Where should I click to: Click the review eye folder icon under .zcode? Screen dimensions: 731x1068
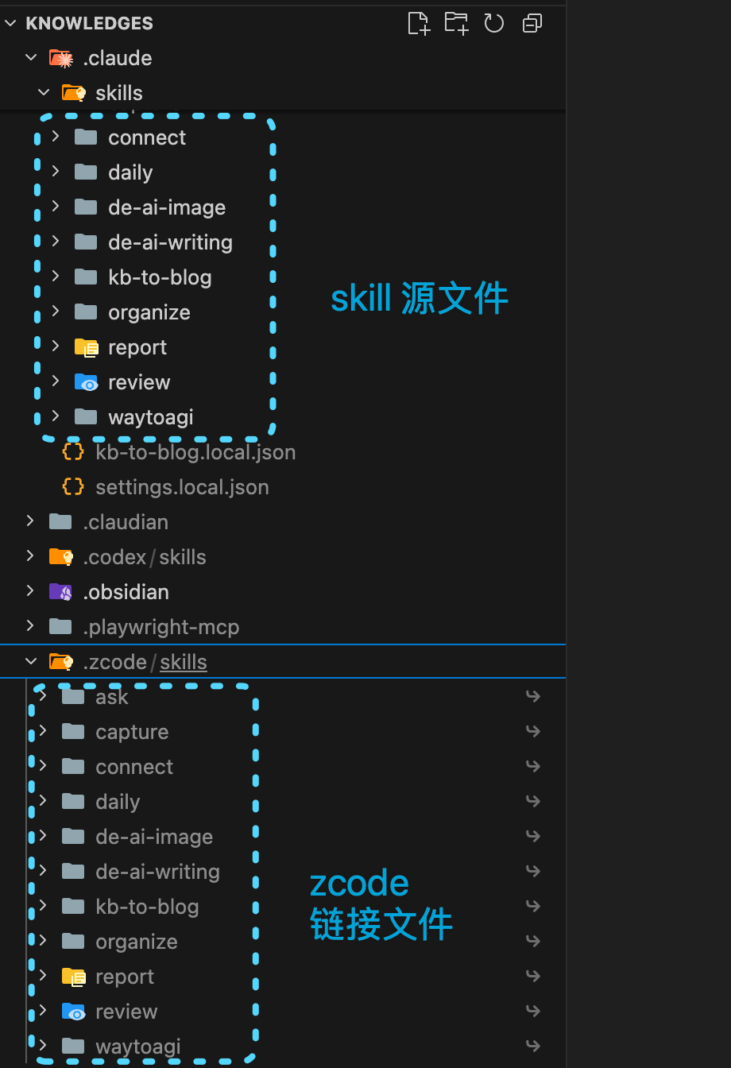pos(73,1012)
